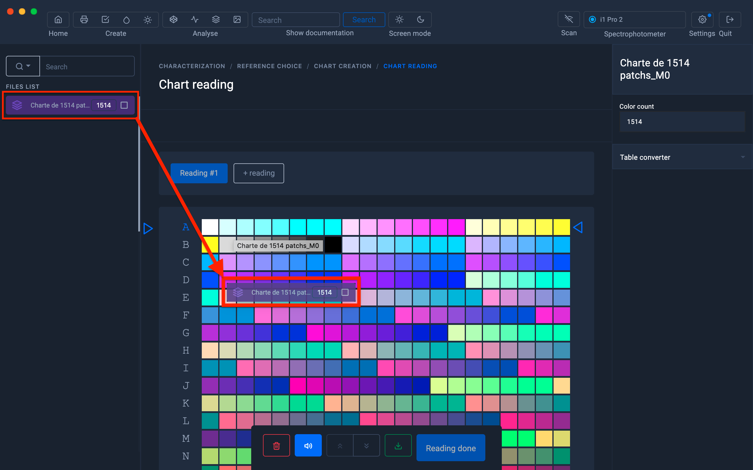The image size is (753, 470).
Task: Select row label G
Action: point(186,333)
